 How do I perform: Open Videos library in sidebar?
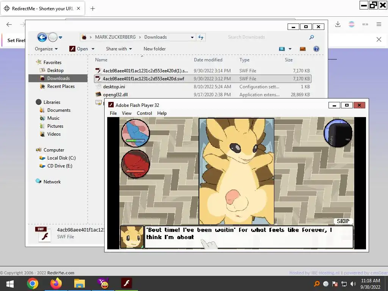(x=54, y=134)
